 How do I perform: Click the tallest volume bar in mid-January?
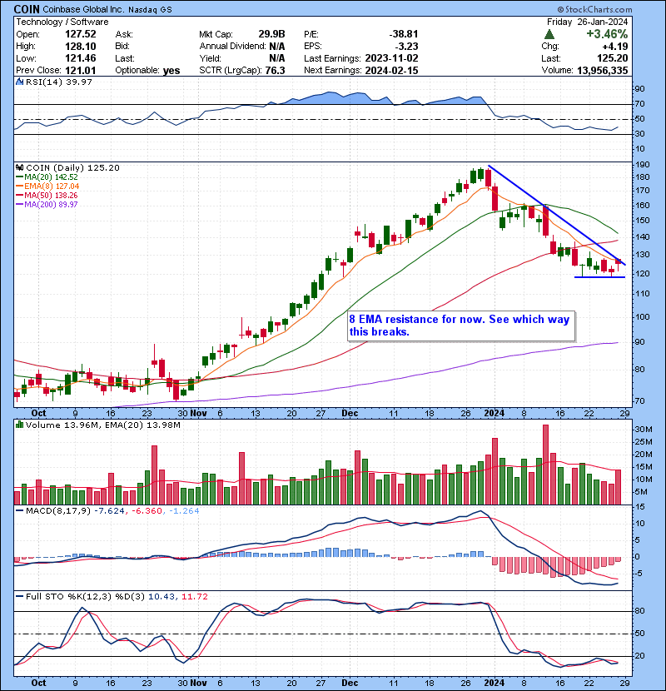[x=545, y=465]
